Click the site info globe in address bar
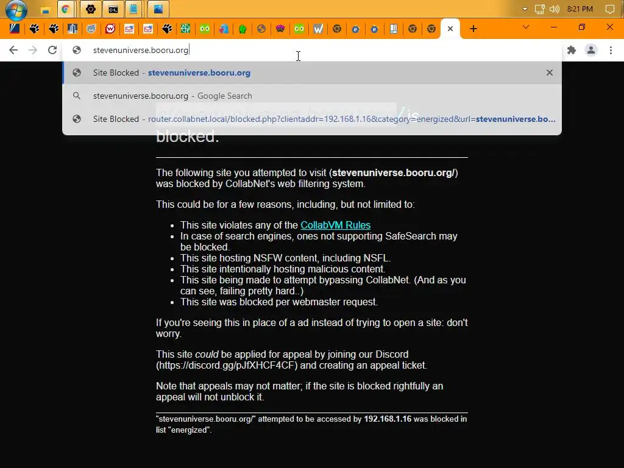Image resolution: width=624 pixels, height=468 pixels. click(77, 50)
